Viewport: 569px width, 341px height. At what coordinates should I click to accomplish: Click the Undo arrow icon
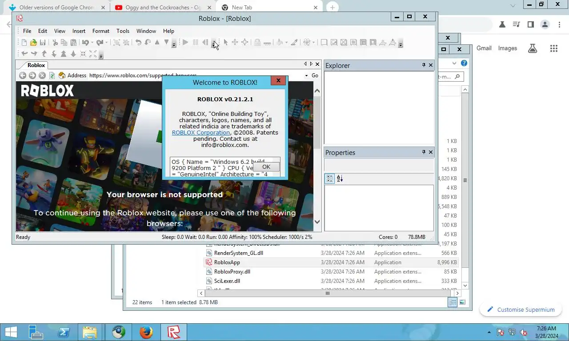tap(85, 43)
